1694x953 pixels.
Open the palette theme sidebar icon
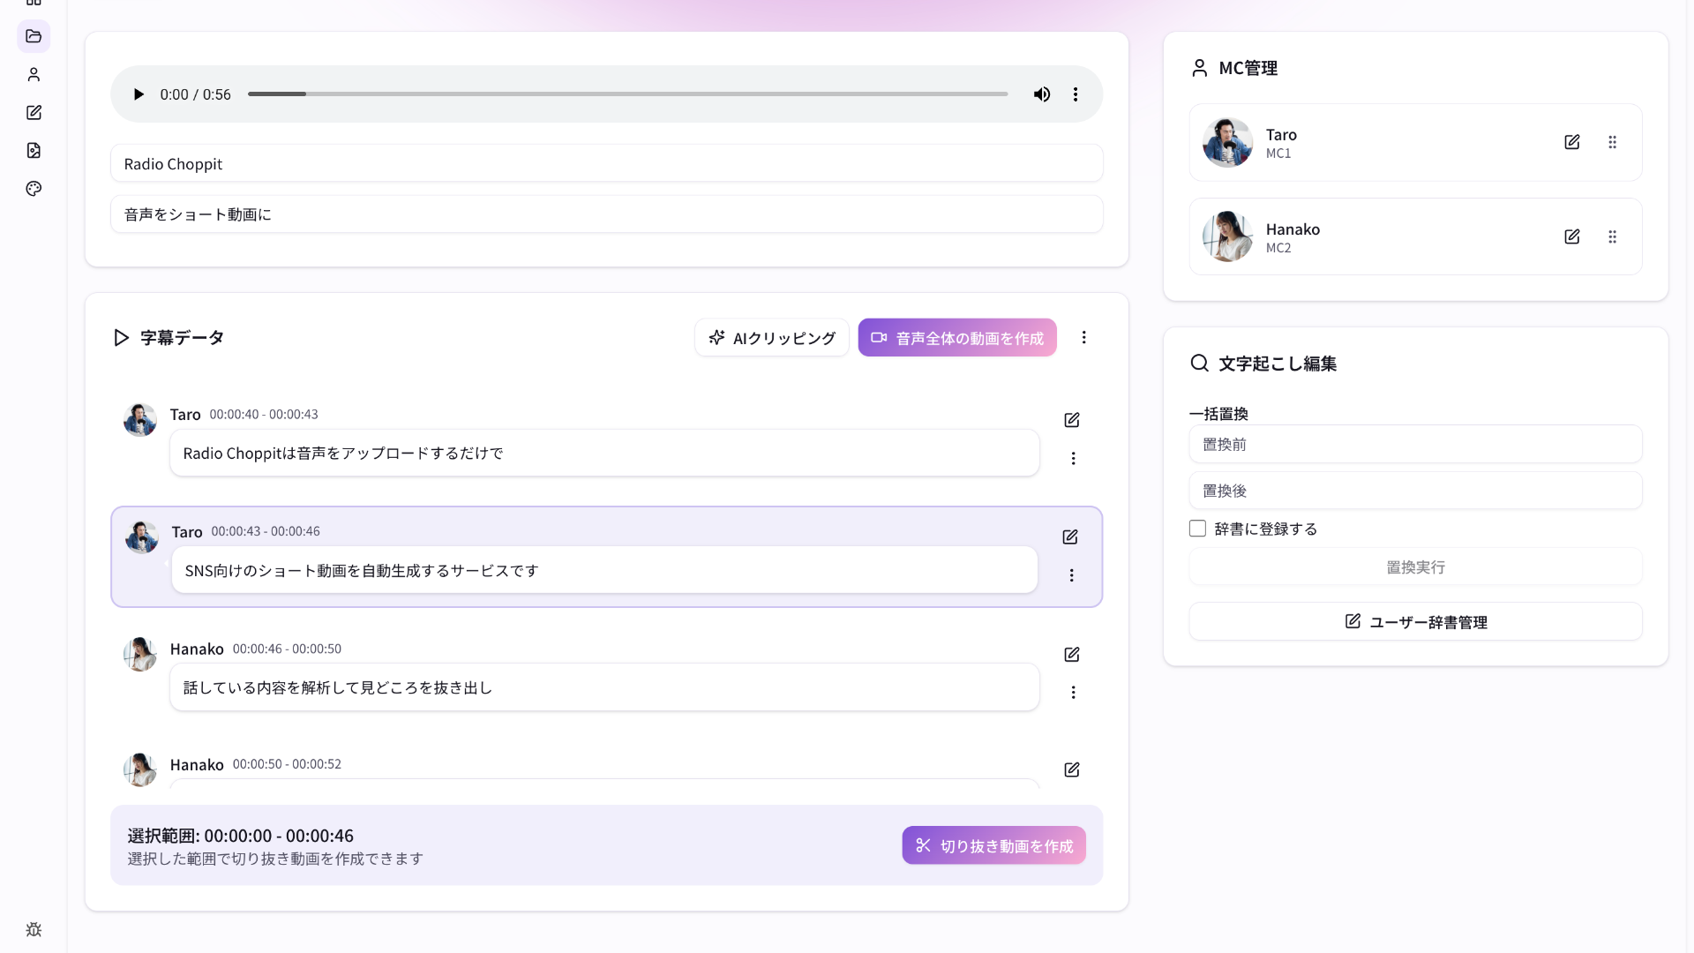click(x=34, y=188)
